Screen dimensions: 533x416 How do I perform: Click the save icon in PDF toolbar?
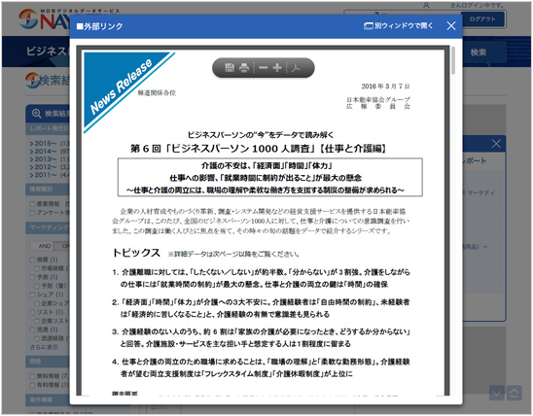(230, 68)
